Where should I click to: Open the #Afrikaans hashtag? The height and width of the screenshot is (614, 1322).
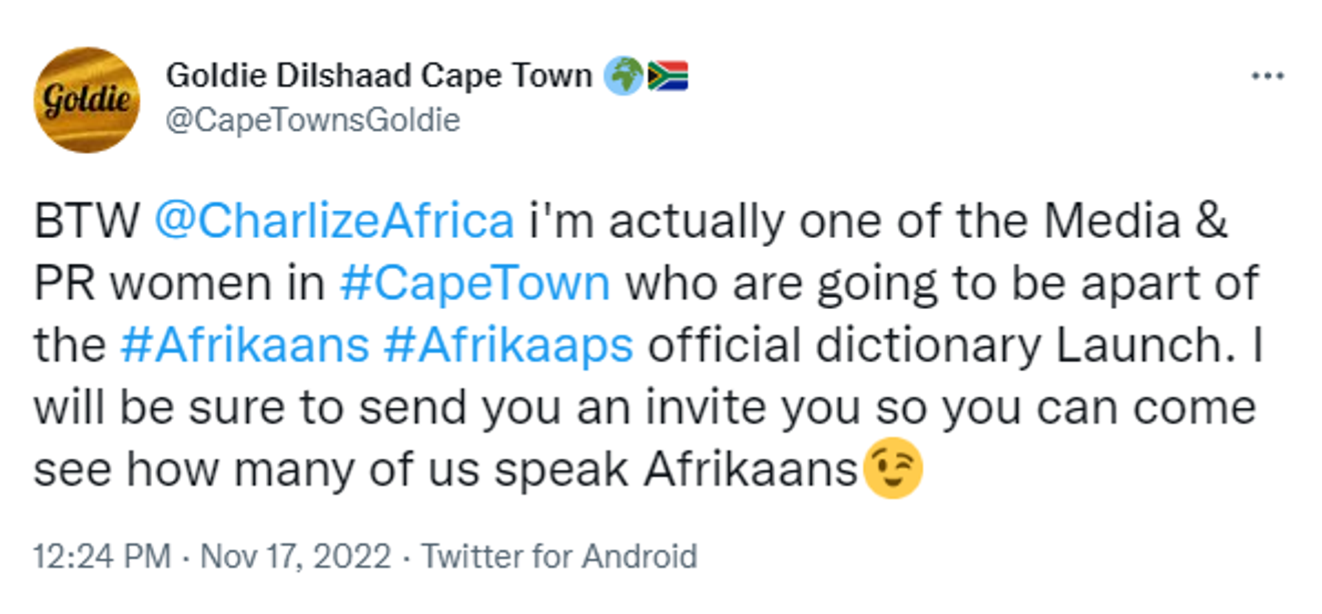point(245,346)
